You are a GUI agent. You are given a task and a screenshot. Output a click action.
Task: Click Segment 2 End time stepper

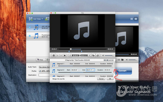(94, 70)
